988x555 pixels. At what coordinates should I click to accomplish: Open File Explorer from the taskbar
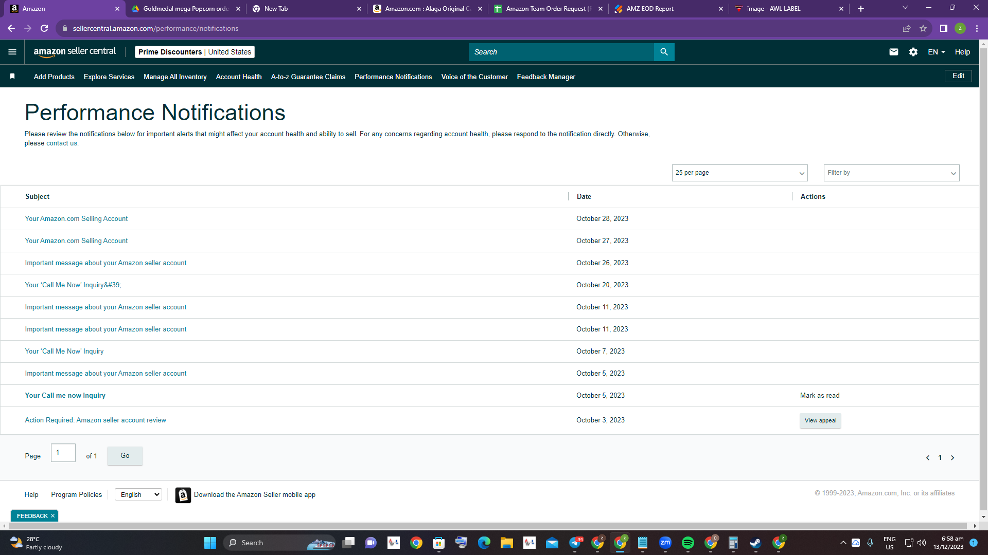click(x=507, y=543)
